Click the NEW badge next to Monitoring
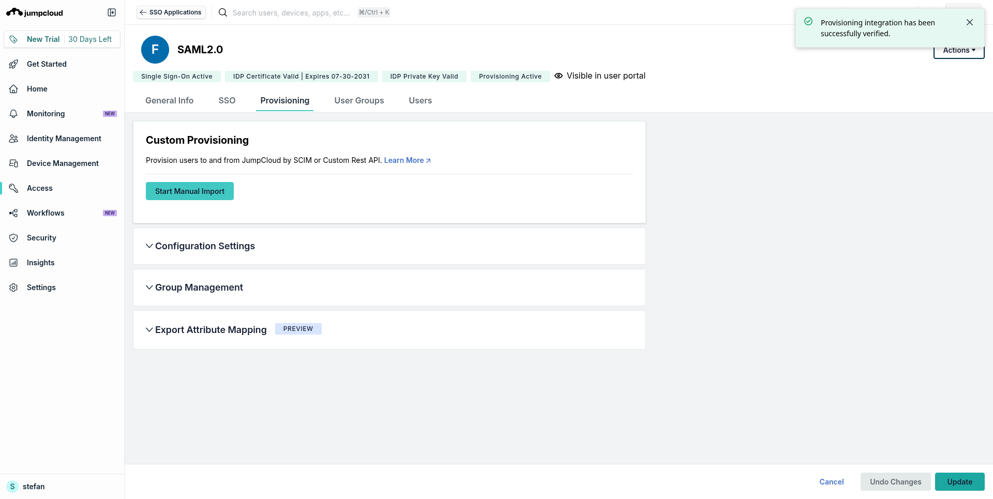 tap(110, 114)
